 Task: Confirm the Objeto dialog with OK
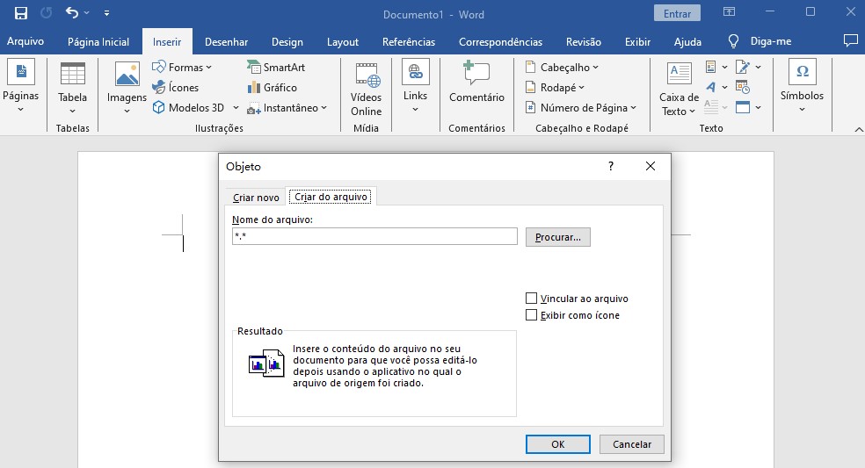click(x=557, y=443)
